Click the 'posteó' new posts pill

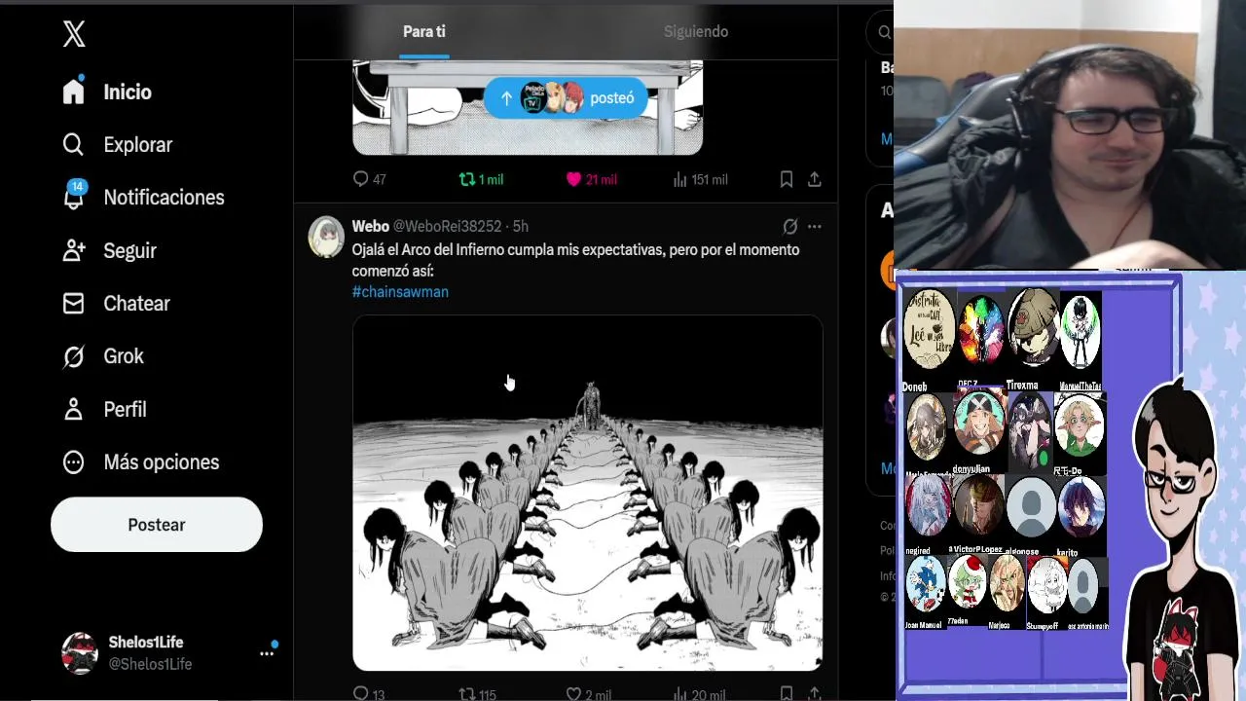(x=566, y=97)
